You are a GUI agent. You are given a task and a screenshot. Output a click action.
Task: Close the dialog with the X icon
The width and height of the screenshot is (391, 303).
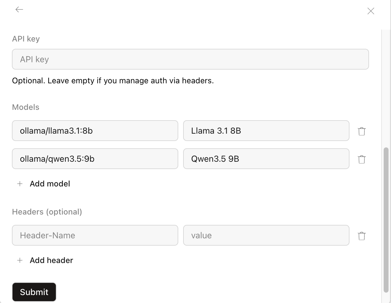371,11
